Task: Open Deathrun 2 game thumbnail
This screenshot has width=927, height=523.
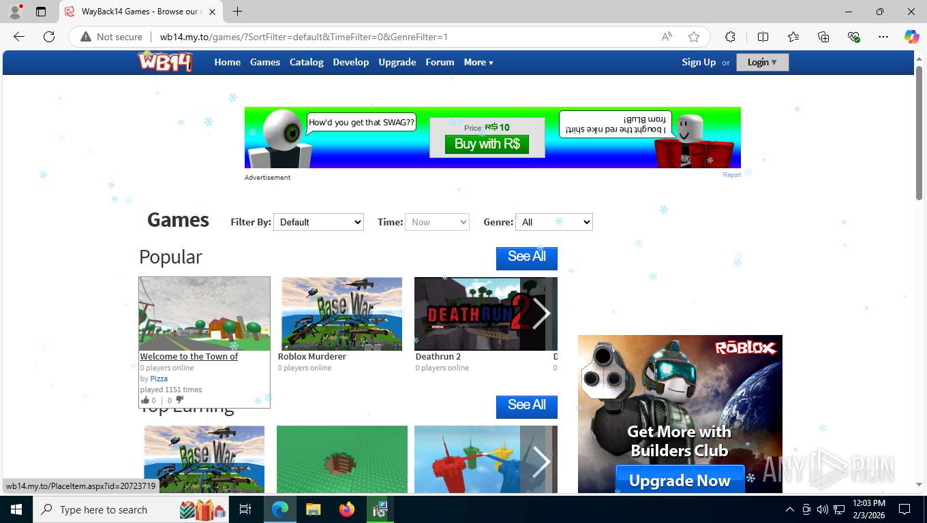Action: pyautogui.click(x=468, y=314)
